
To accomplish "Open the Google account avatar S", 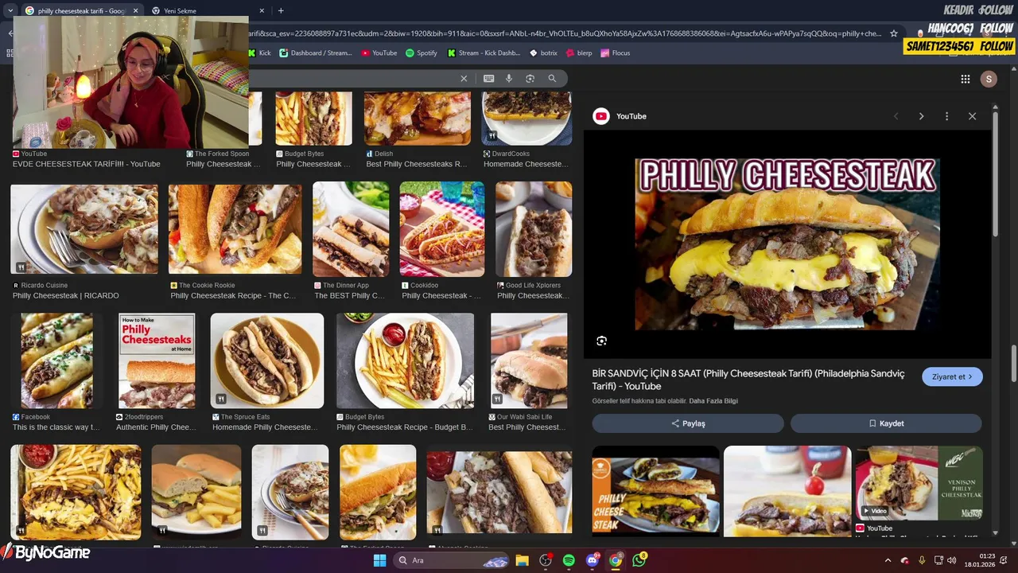I will point(989,79).
